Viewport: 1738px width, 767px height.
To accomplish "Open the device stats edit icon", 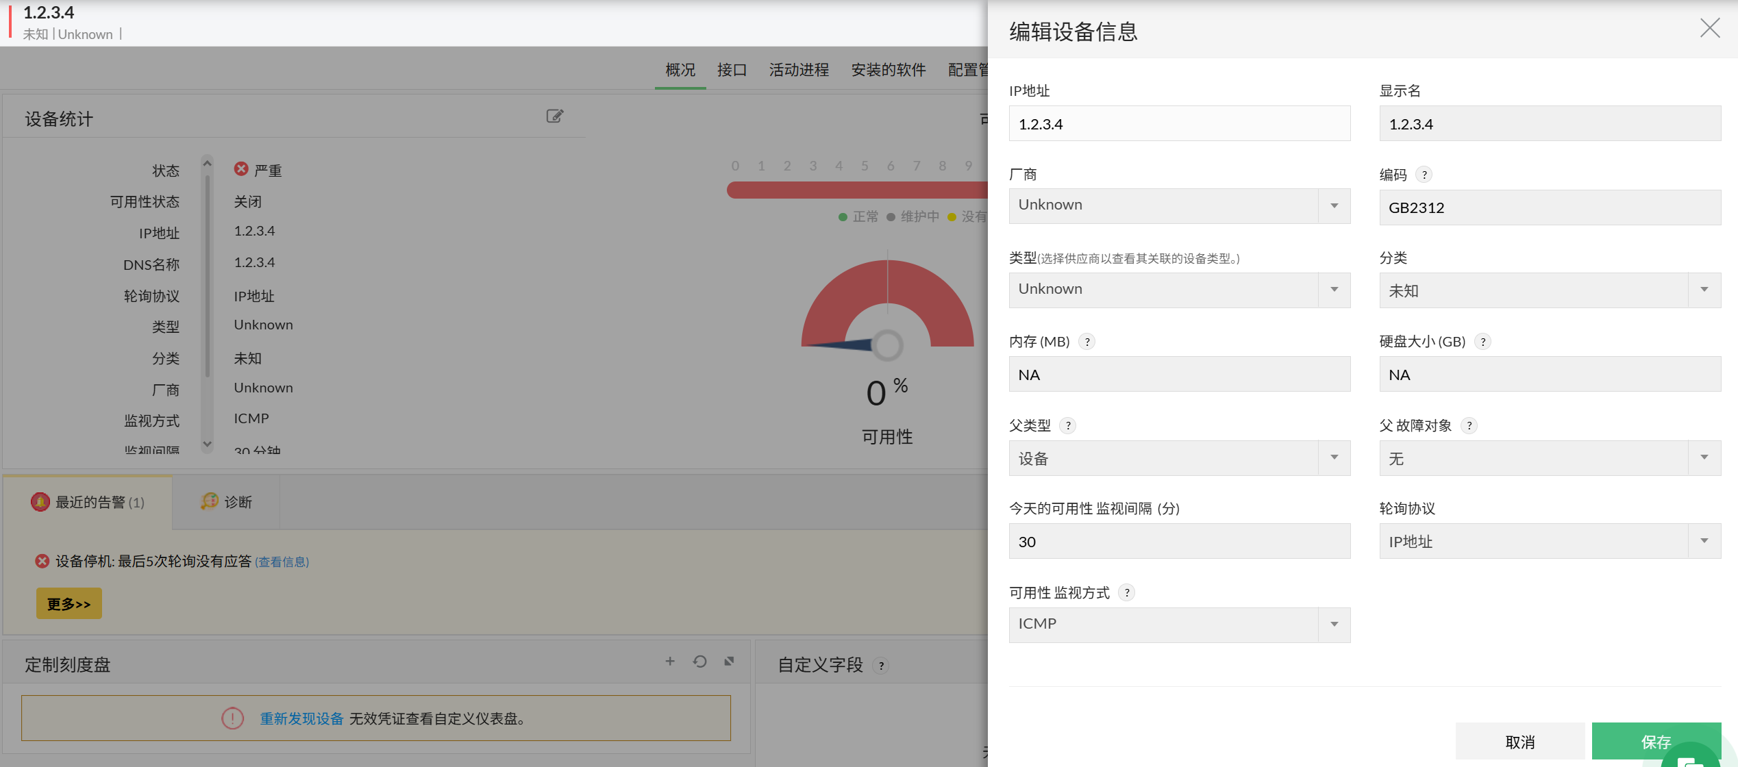I will click(555, 116).
